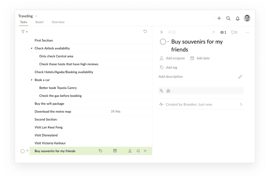
Task: Open Buy the wifi package task
Action: point(91,104)
